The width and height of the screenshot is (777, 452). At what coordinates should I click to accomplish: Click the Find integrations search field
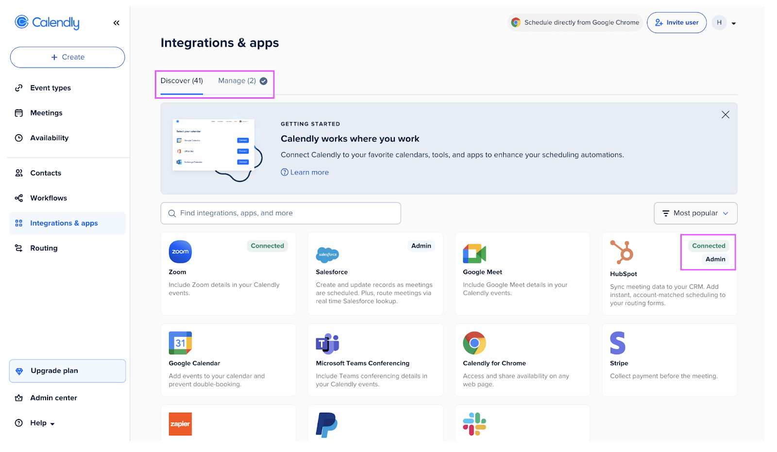coord(281,213)
